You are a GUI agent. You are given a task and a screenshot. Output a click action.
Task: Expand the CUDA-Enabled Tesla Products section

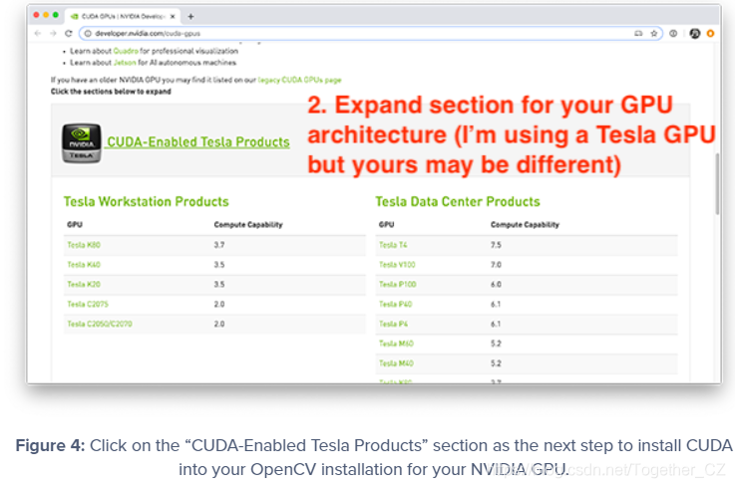[197, 142]
